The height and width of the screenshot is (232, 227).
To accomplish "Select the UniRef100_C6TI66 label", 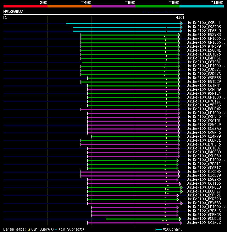I will click(x=204, y=184).
